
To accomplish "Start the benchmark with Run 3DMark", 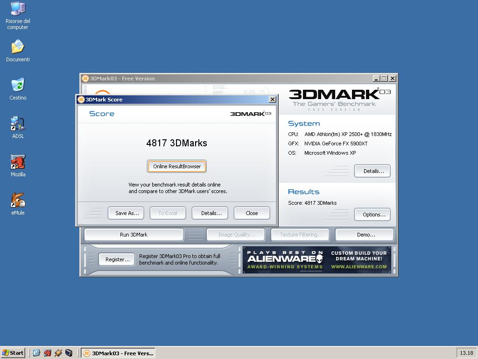I will coord(134,235).
